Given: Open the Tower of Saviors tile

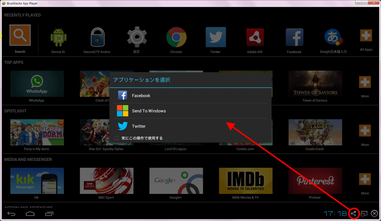Looking at the screenshot, I should pyautogui.click(x=315, y=84).
